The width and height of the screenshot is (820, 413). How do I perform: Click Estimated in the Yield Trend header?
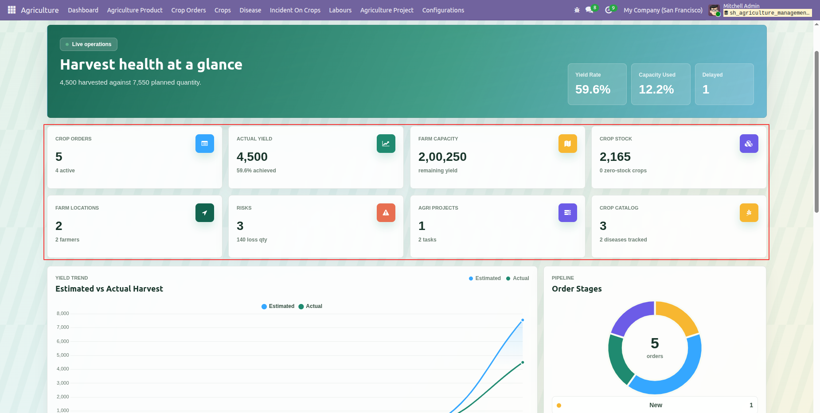pos(485,278)
